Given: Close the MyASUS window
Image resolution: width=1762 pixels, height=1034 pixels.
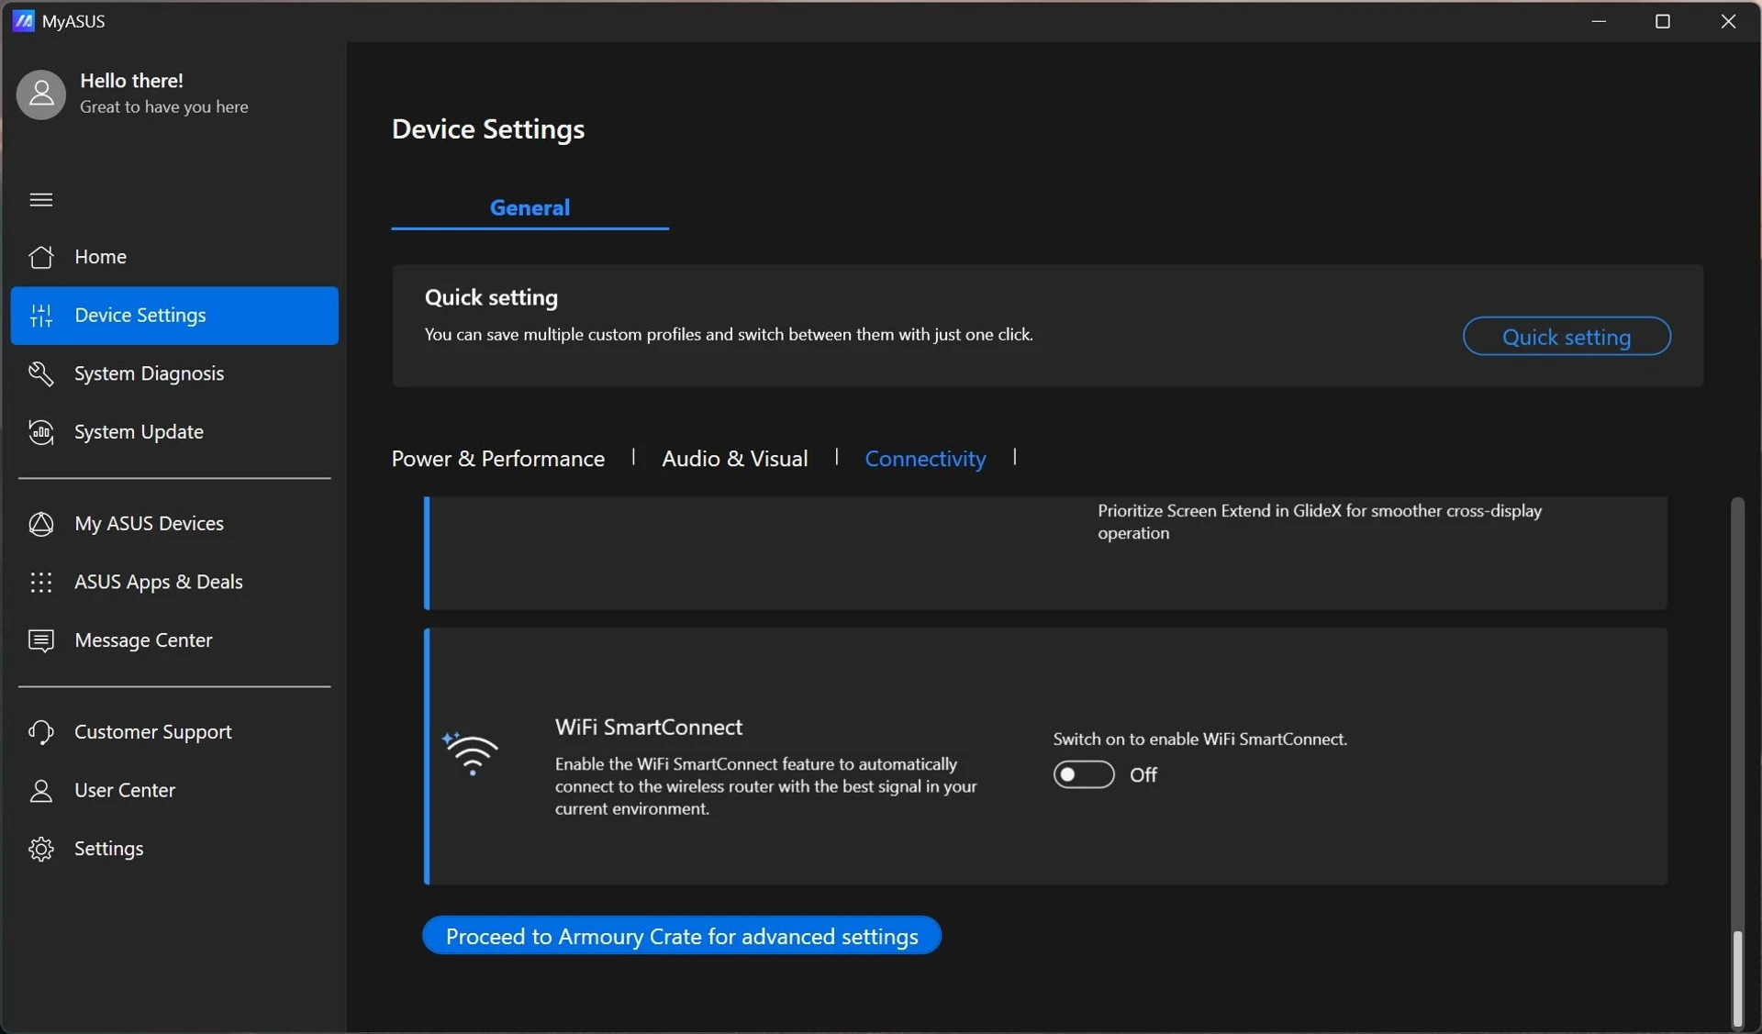Looking at the screenshot, I should click(x=1728, y=21).
